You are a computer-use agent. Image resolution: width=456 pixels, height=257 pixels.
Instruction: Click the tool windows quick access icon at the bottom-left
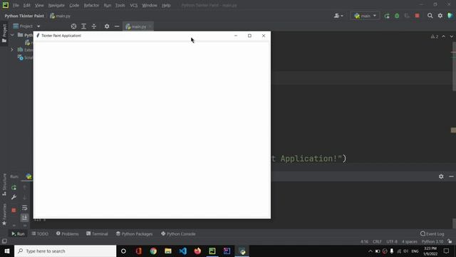pos(4,241)
